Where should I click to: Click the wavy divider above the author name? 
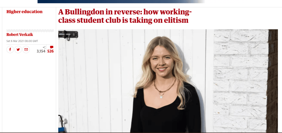click(30, 31)
